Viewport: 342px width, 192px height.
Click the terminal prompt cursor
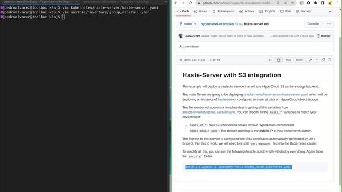pyautogui.click(x=63, y=17)
